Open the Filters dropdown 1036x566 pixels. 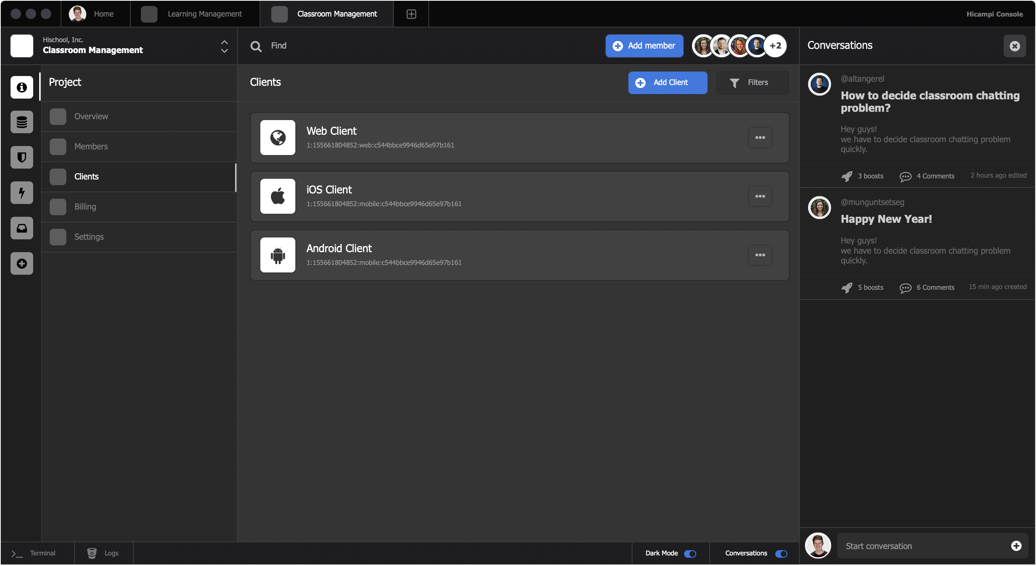pyautogui.click(x=752, y=82)
